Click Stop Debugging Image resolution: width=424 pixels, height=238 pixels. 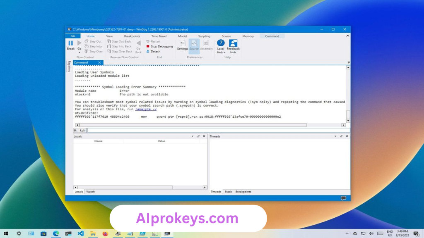pos(159,46)
